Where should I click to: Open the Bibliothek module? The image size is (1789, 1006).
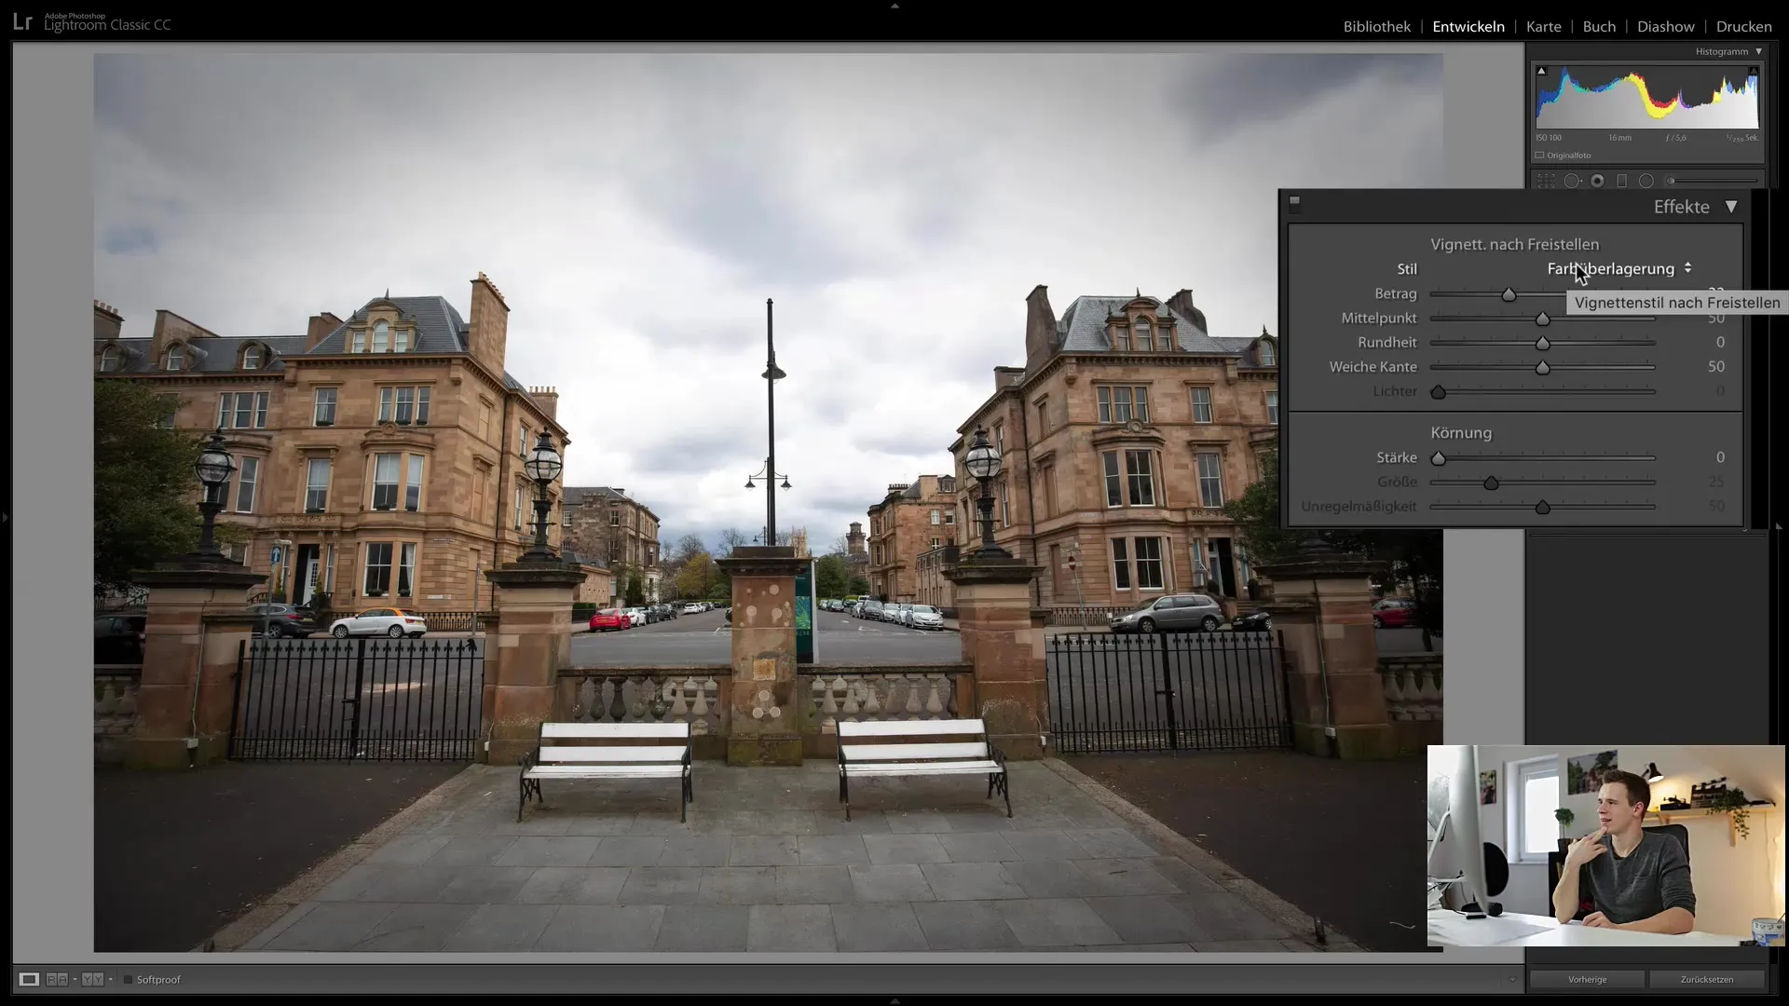tap(1376, 26)
